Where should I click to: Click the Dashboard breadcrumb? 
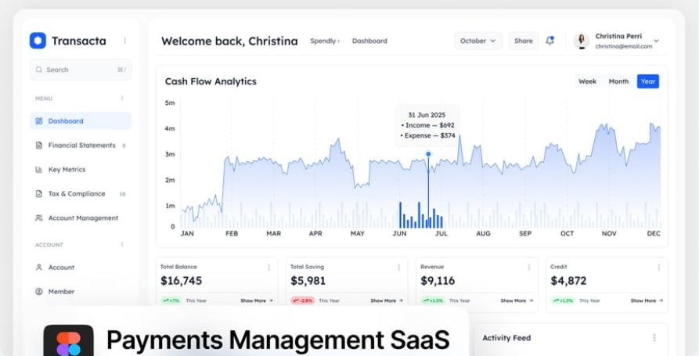(369, 41)
